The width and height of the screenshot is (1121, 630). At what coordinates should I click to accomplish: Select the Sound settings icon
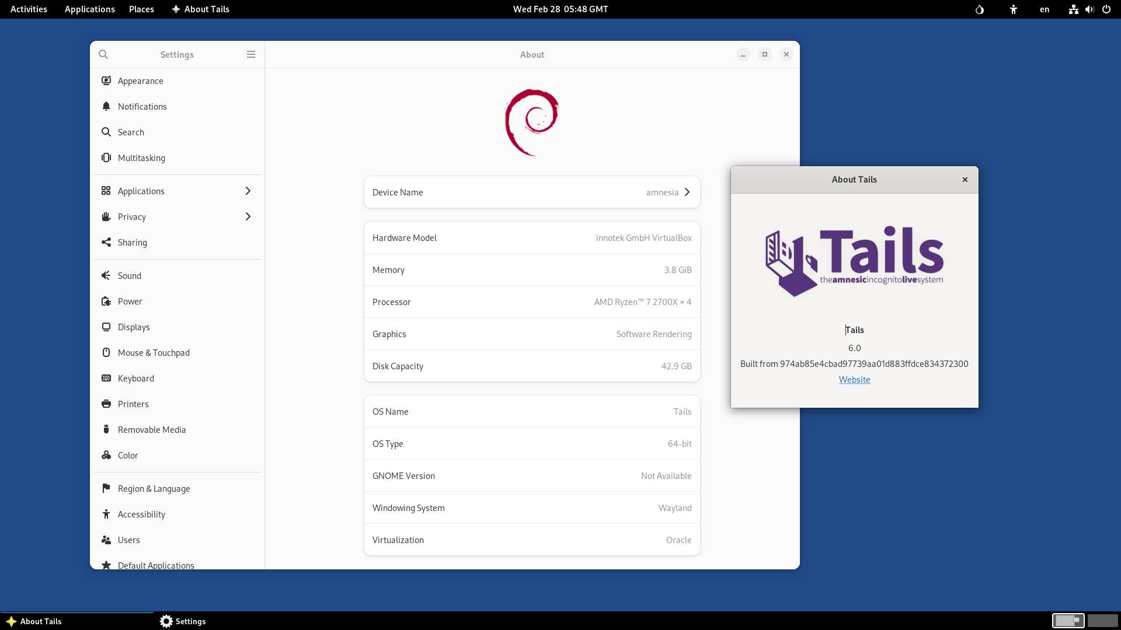pyautogui.click(x=106, y=275)
